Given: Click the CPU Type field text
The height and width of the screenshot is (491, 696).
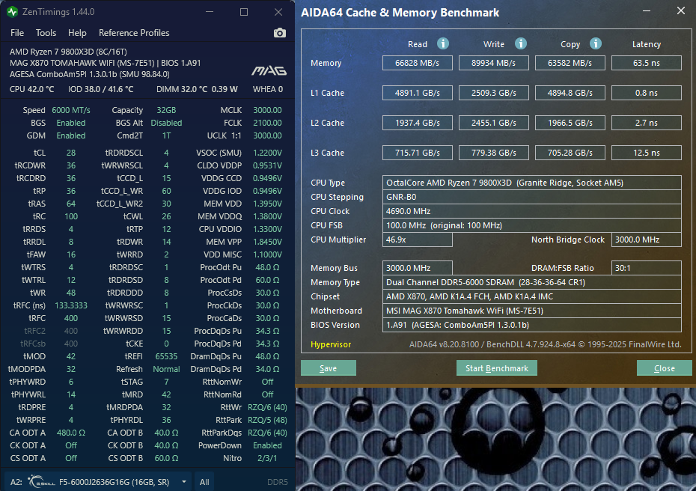Looking at the screenshot, I should 532,183.
